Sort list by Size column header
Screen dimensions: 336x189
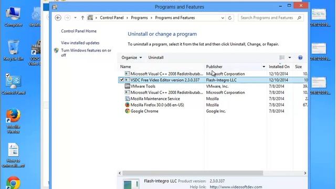(x=298, y=67)
